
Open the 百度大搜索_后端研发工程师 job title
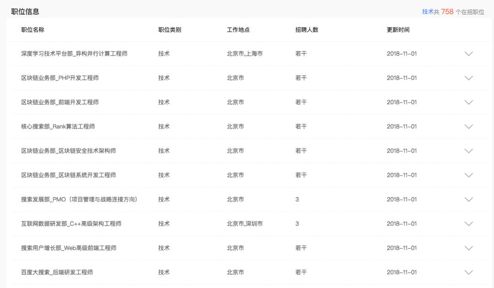(x=57, y=272)
